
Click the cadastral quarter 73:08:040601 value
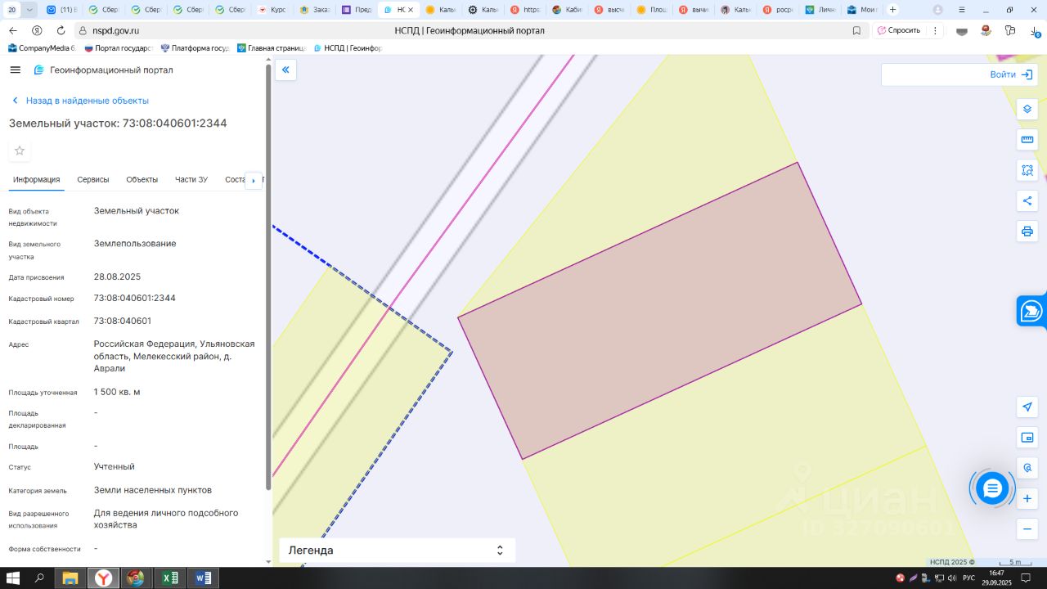point(123,321)
